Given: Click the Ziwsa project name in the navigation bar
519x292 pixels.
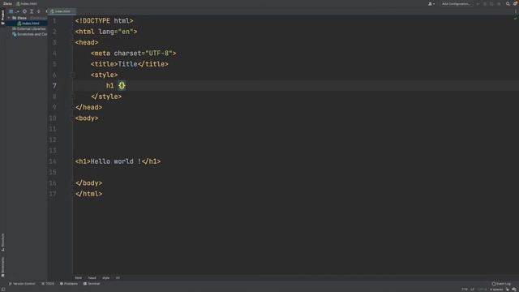Looking at the screenshot, I should click(x=7, y=3).
